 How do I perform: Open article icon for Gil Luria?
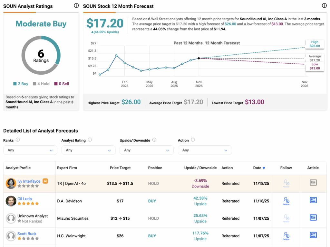point(313,200)
